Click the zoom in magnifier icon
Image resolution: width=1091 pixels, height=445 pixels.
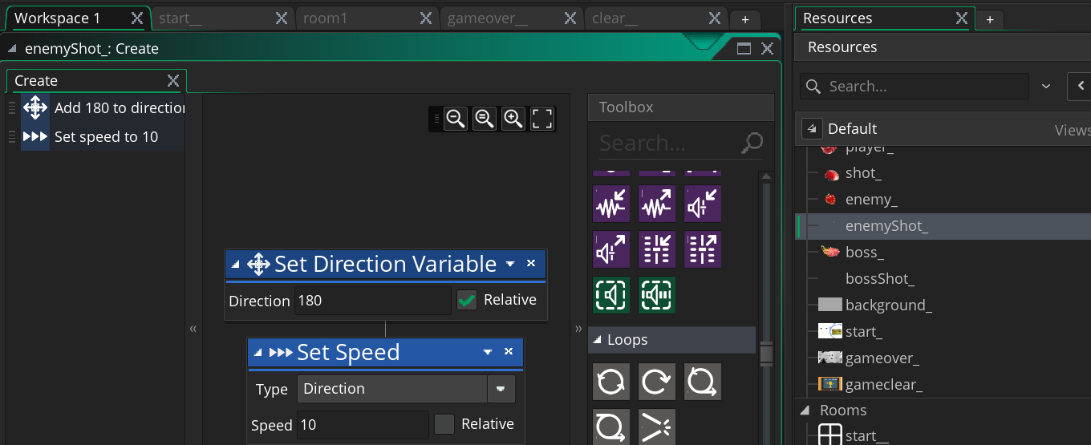(x=513, y=119)
